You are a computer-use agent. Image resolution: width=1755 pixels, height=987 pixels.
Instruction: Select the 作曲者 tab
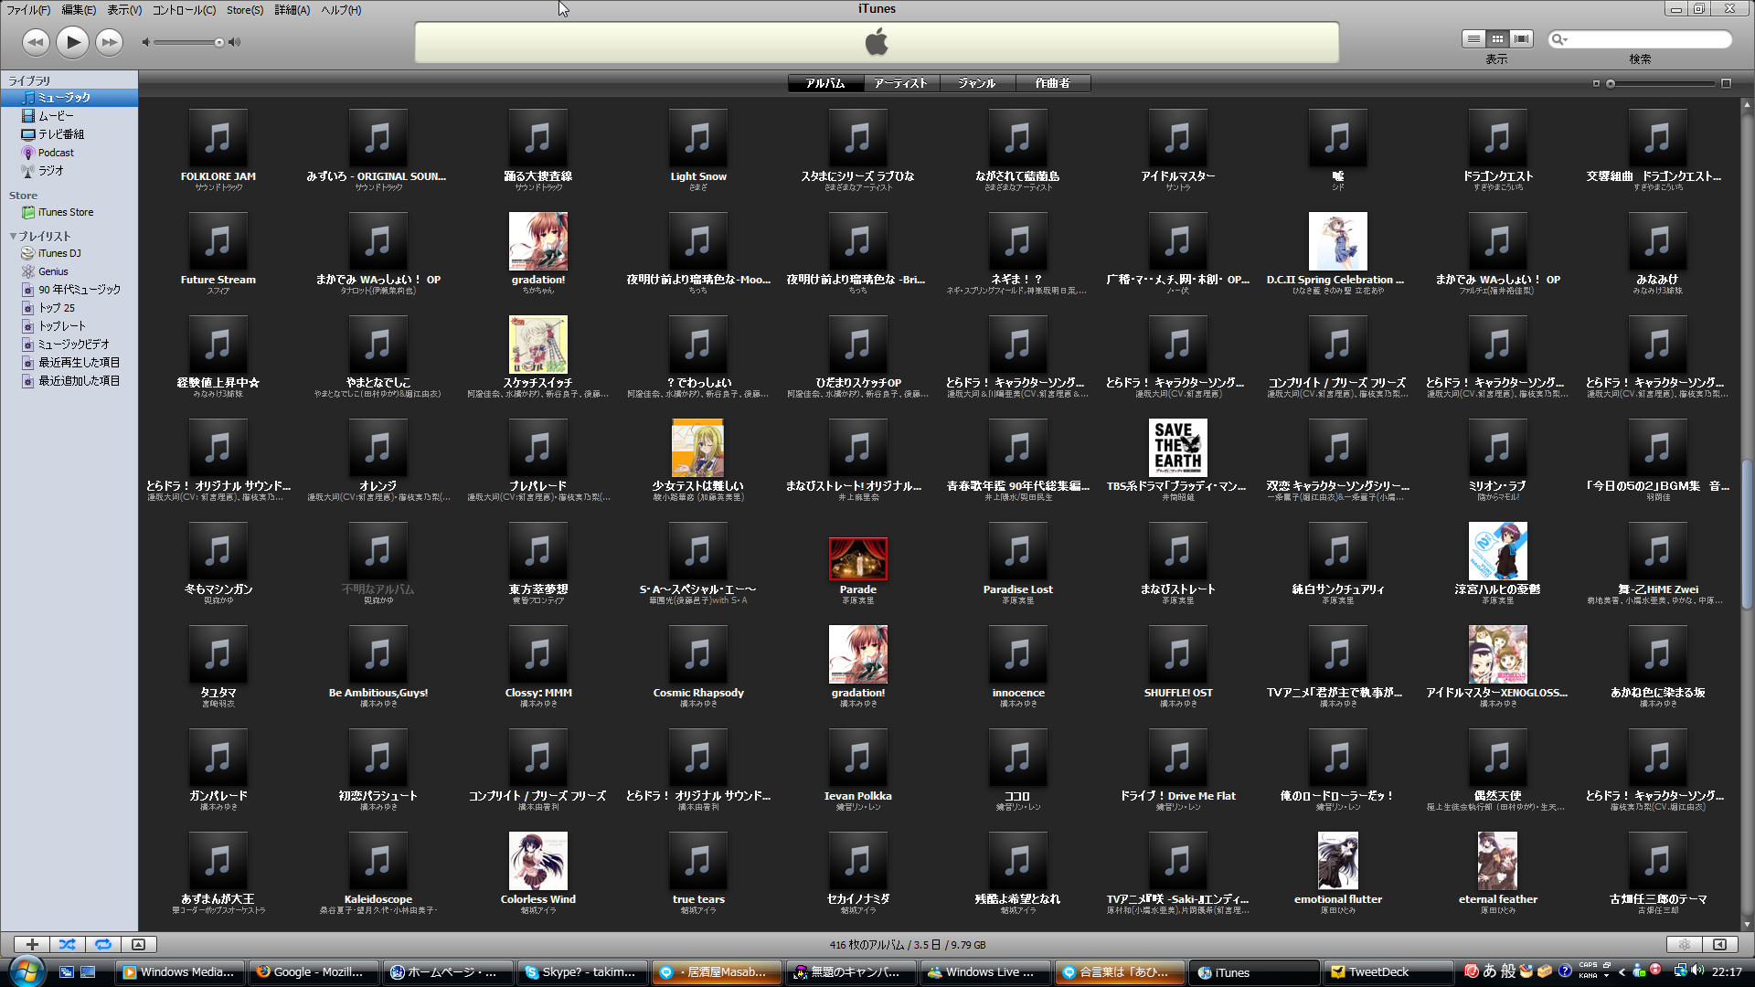(x=1052, y=83)
